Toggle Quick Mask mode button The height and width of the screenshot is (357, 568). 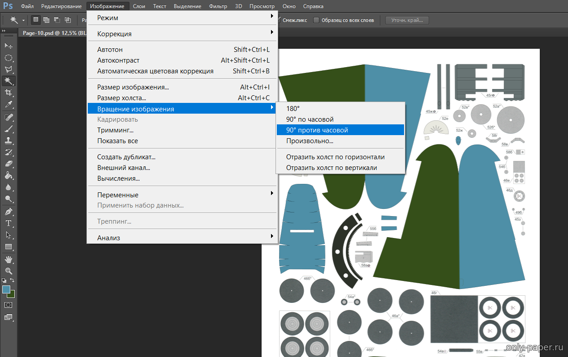point(9,305)
